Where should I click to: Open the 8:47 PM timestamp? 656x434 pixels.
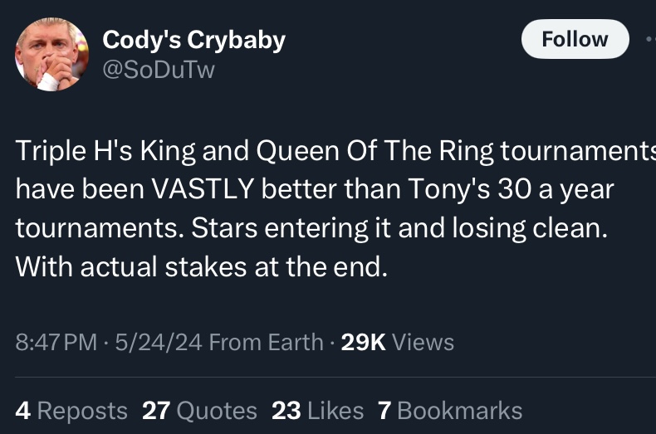(x=56, y=342)
